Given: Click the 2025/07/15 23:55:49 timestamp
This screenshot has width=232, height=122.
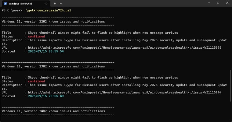Looking at the screenshot, I should 46,96.
